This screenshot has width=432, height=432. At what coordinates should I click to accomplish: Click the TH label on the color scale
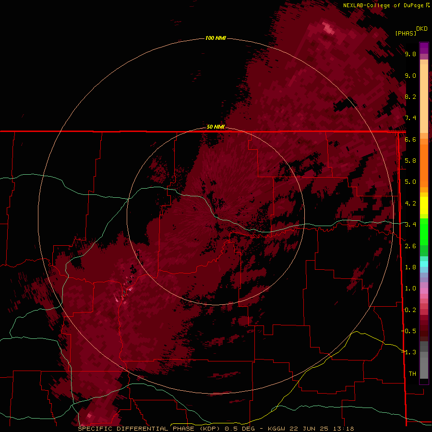tap(412, 373)
